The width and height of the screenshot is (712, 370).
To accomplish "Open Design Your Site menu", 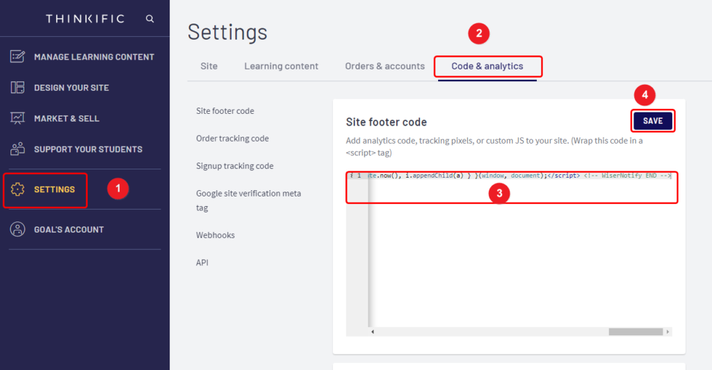I will [72, 87].
